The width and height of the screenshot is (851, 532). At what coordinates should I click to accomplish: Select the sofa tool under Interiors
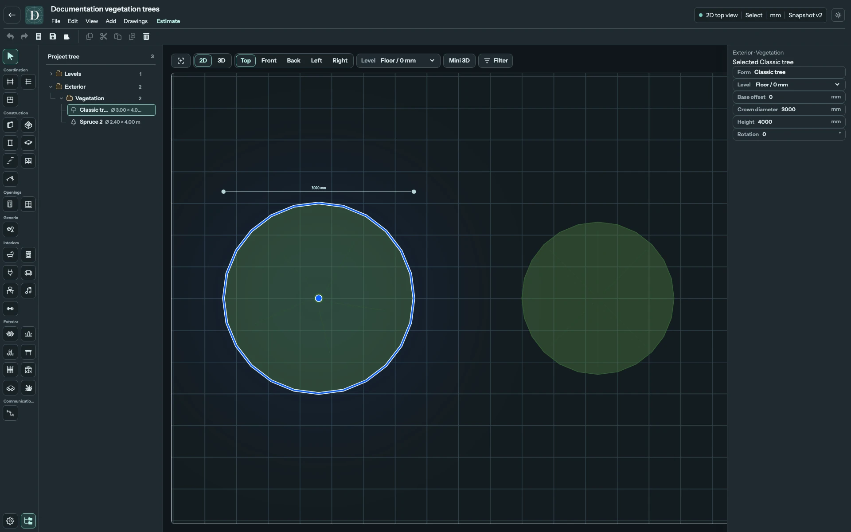[28, 273]
